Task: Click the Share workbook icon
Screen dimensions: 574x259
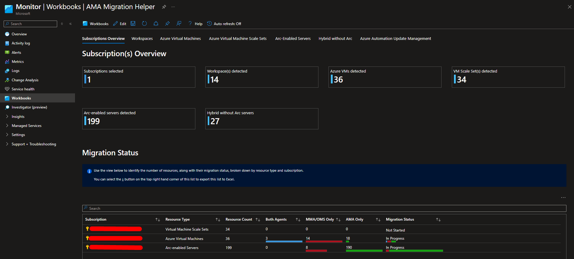Action: pyautogui.click(x=156, y=24)
